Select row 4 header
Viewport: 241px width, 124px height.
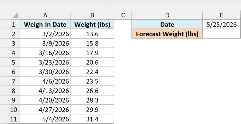click(x=10, y=53)
